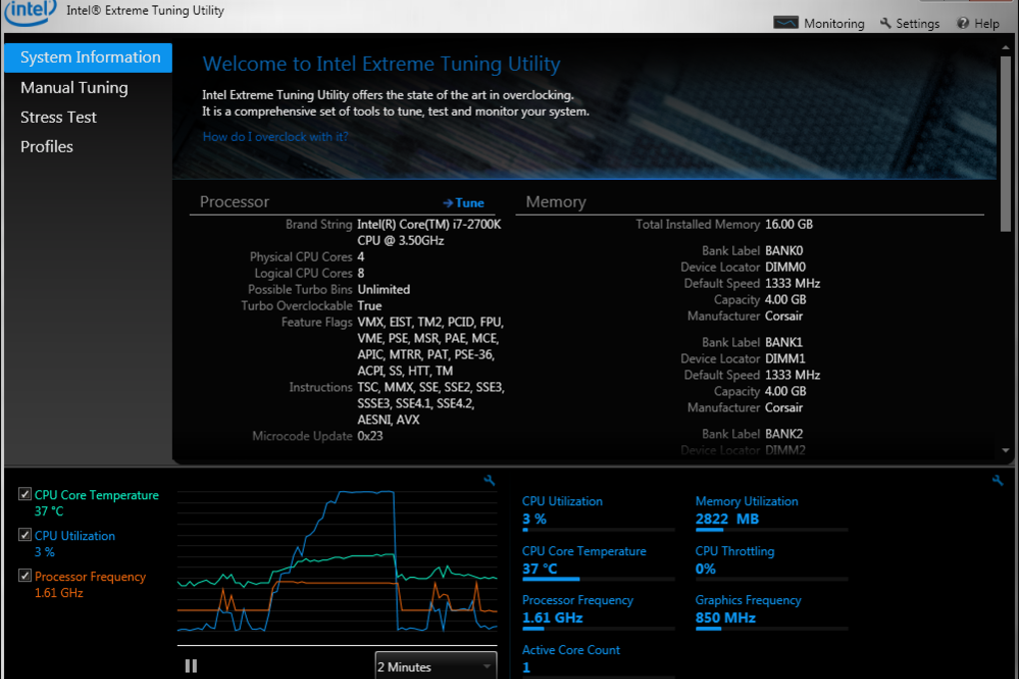1019x679 pixels.
Task: Click wrench icon above the graph
Action: pos(490,480)
